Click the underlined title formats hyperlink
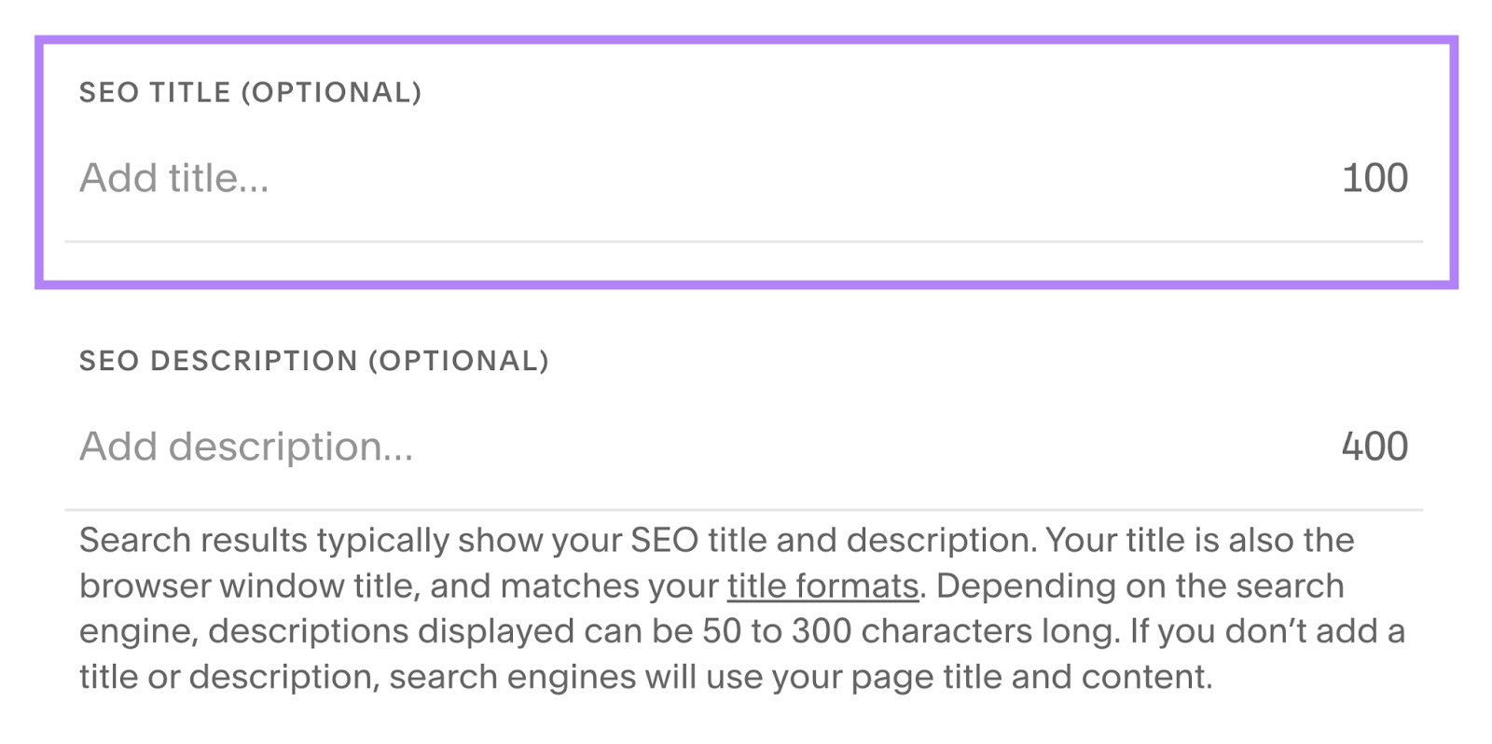 tap(822, 586)
